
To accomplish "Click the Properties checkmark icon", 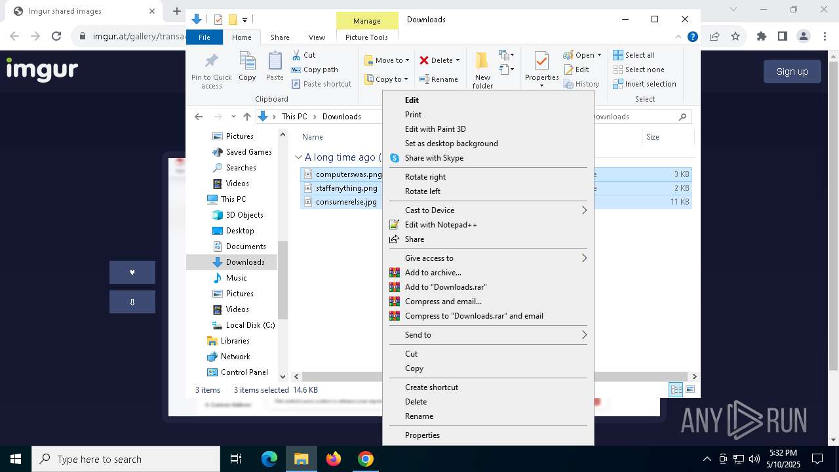I will point(541,62).
